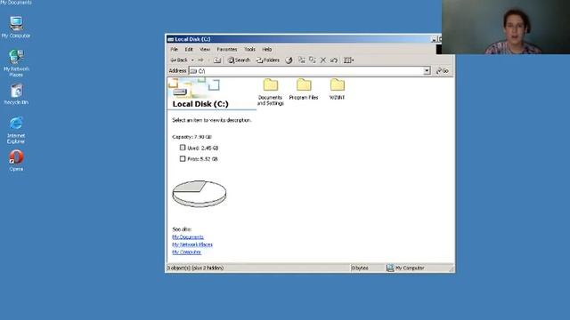Open the Search pane from toolbar
This screenshot has width=570, height=320.
pos(239,60)
